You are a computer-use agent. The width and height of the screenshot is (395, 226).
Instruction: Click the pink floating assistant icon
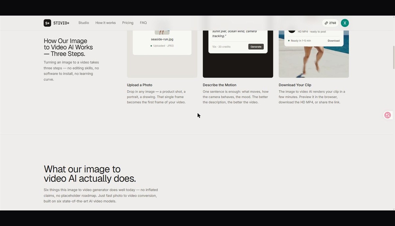(388, 115)
